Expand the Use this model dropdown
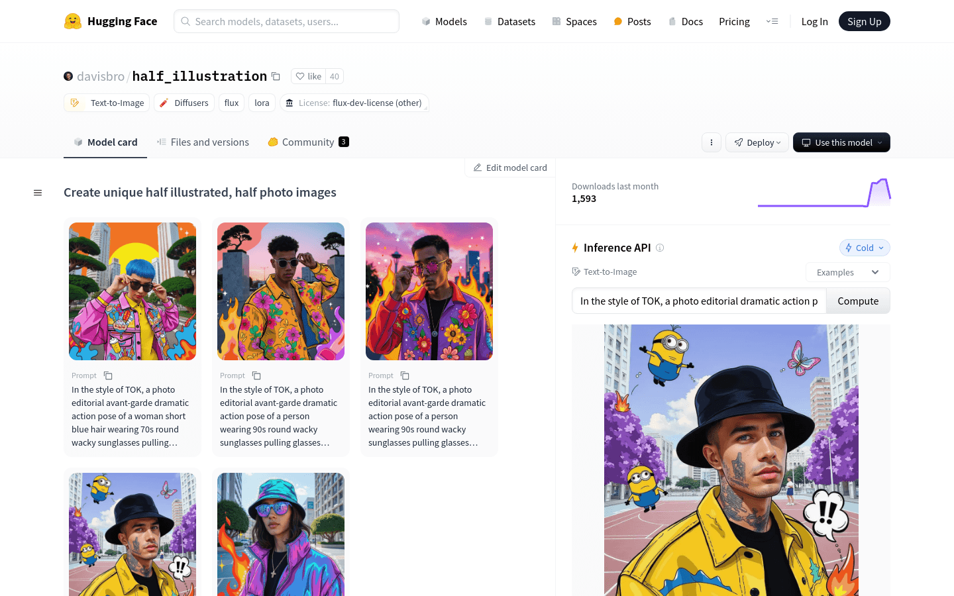Screen dimensions: 954x596 [x=841, y=142]
